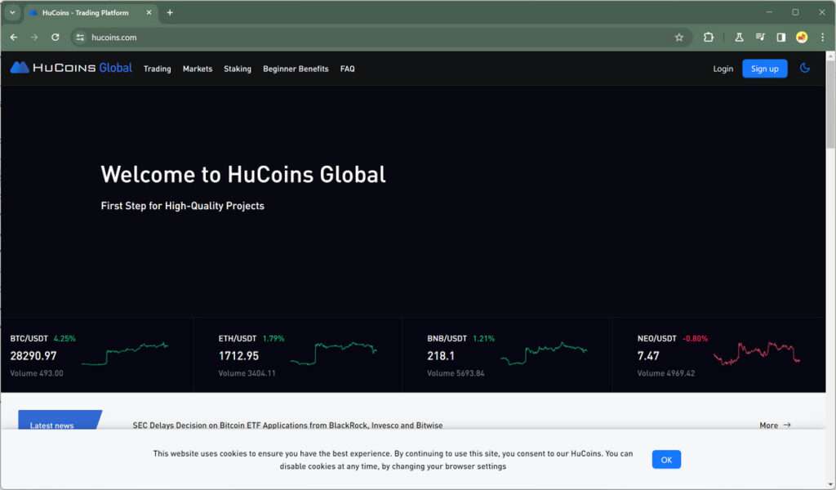The height and width of the screenshot is (490, 836).
Task: View site information icon in address bar
Action: click(79, 38)
